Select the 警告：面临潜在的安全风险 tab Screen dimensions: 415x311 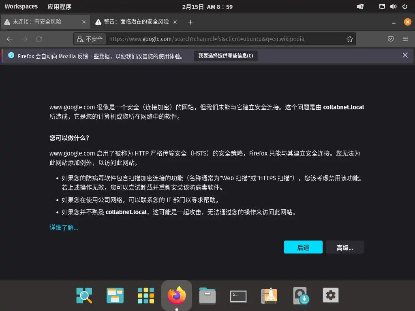click(136, 22)
